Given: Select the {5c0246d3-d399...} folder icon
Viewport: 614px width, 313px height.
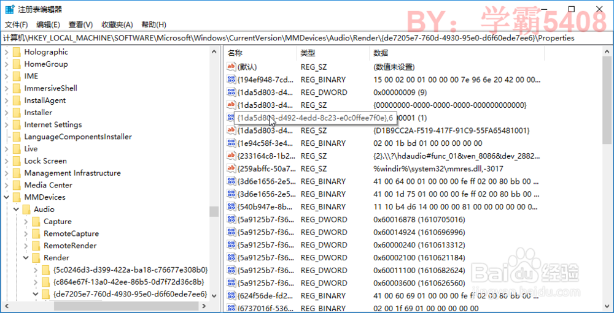Looking at the screenshot, I should pyautogui.click(x=45, y=270).
